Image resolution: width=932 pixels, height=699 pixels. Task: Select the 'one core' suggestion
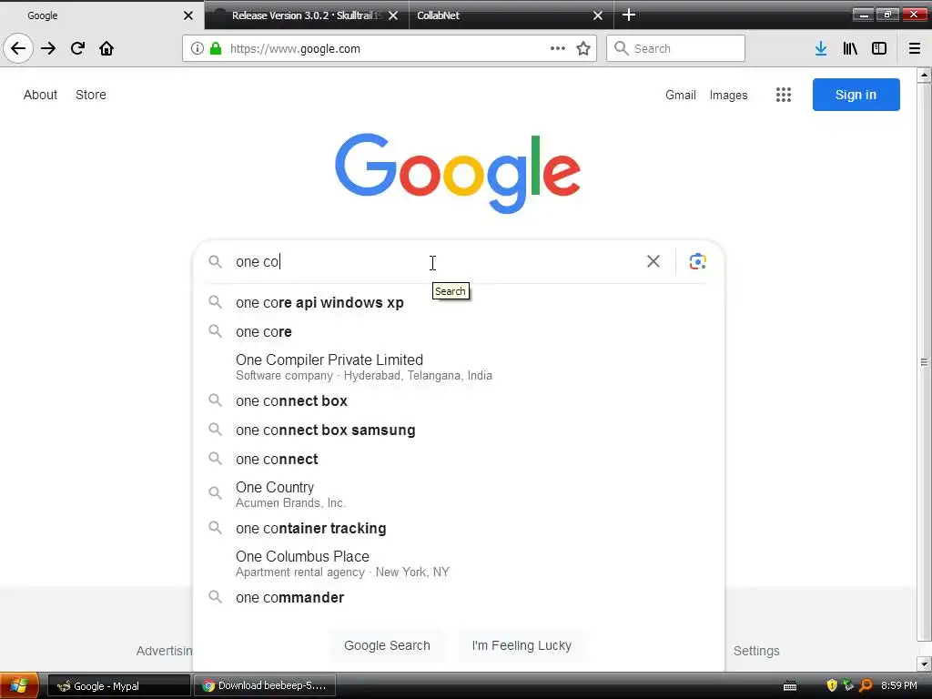459,331
